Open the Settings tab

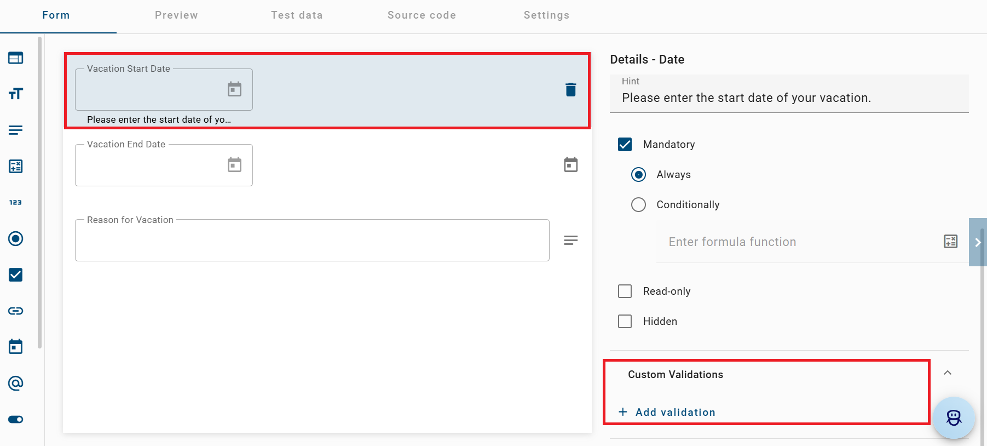coord(546,15)
